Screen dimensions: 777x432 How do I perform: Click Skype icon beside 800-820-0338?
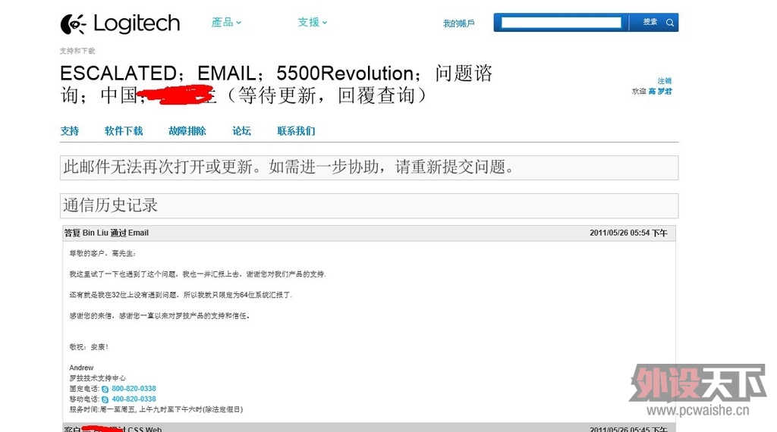pos(105,389)
